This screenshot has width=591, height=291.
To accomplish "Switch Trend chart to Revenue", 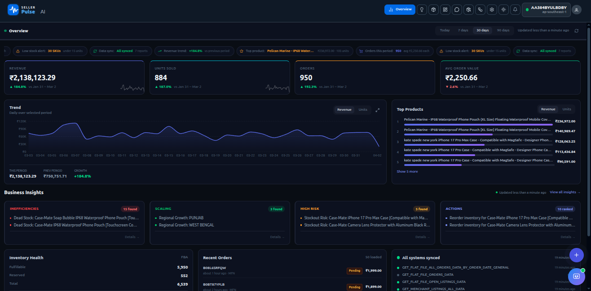I will (x=344, y=110).
